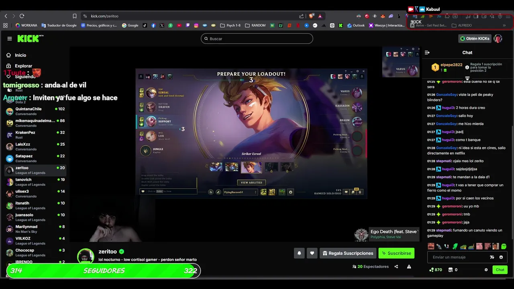Image resolution: width=514 pixels, height=289 pixels.
Task: Open the RANDOM bookmarks folder
Action: [255, 25]
